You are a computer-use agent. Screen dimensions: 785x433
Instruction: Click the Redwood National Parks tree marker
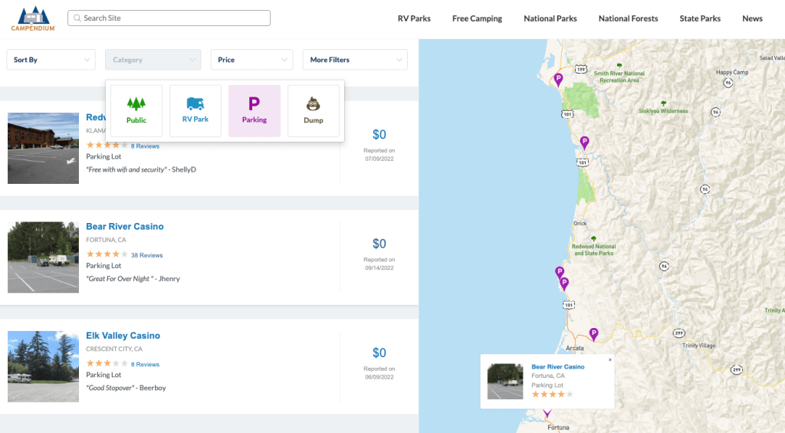593,238
